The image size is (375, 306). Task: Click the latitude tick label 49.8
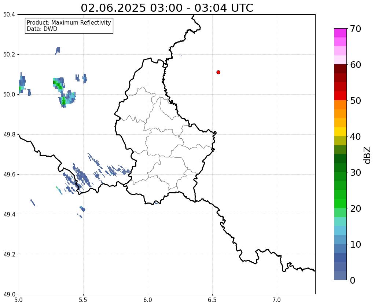pos(9,135)
